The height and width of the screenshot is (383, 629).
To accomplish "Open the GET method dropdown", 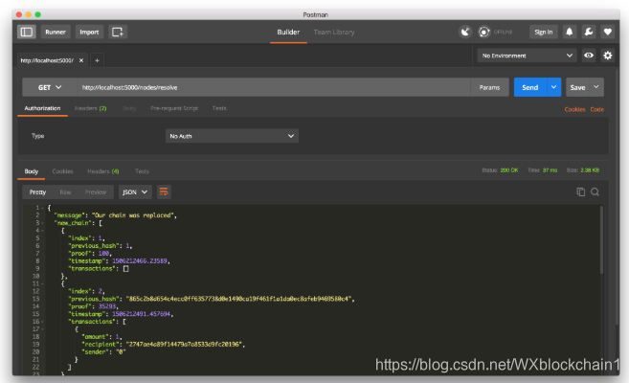I will [50, 87].
